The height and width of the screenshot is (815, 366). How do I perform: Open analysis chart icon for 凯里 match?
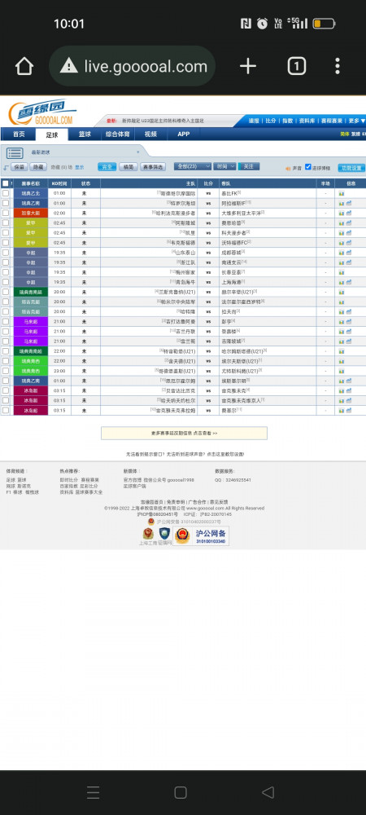coord(341,232)
